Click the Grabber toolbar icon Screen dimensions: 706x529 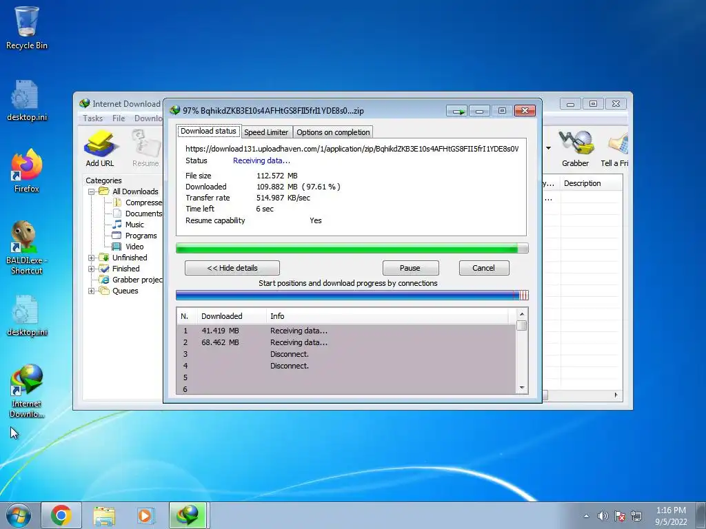tap(575, 149)
